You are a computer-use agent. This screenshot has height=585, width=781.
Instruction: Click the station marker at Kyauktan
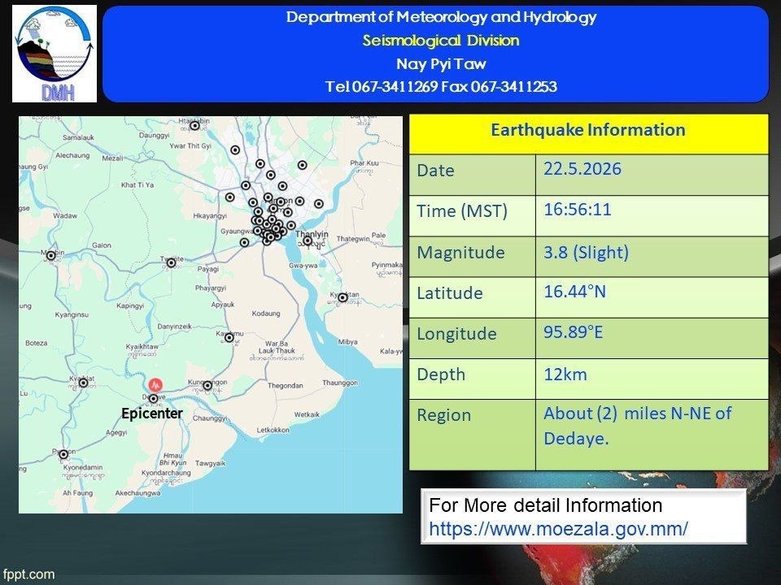coord(343,297)
